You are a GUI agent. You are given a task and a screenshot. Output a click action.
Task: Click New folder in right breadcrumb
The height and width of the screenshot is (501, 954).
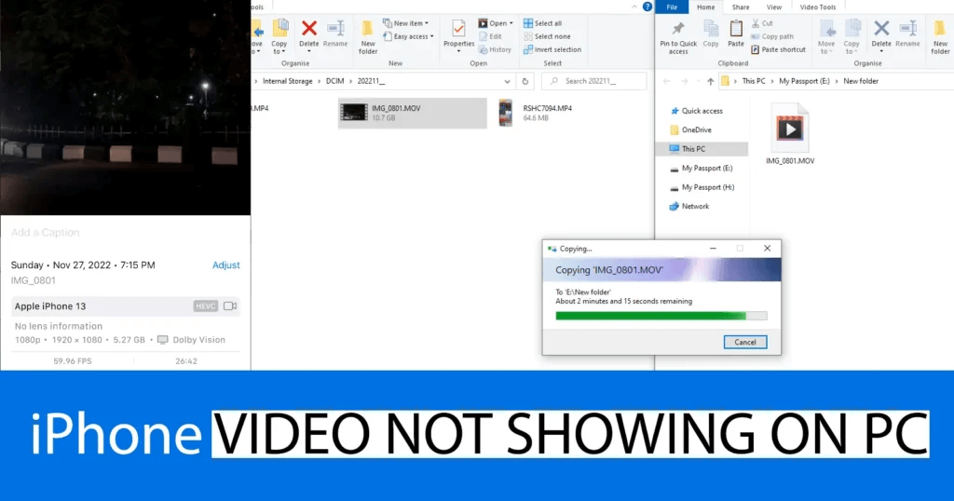click(x=860, y=81)
